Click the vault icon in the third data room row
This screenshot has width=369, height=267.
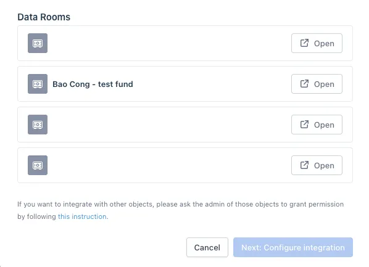[x=38, y=125]
